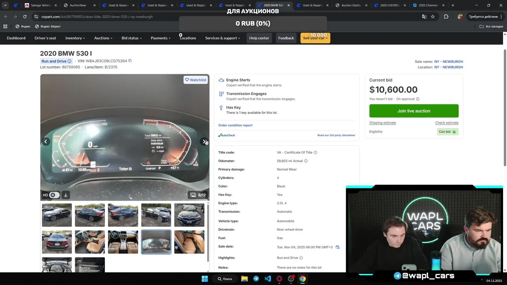Open Shipping estimate link
507x285 pixels.
tap(383, 123)
